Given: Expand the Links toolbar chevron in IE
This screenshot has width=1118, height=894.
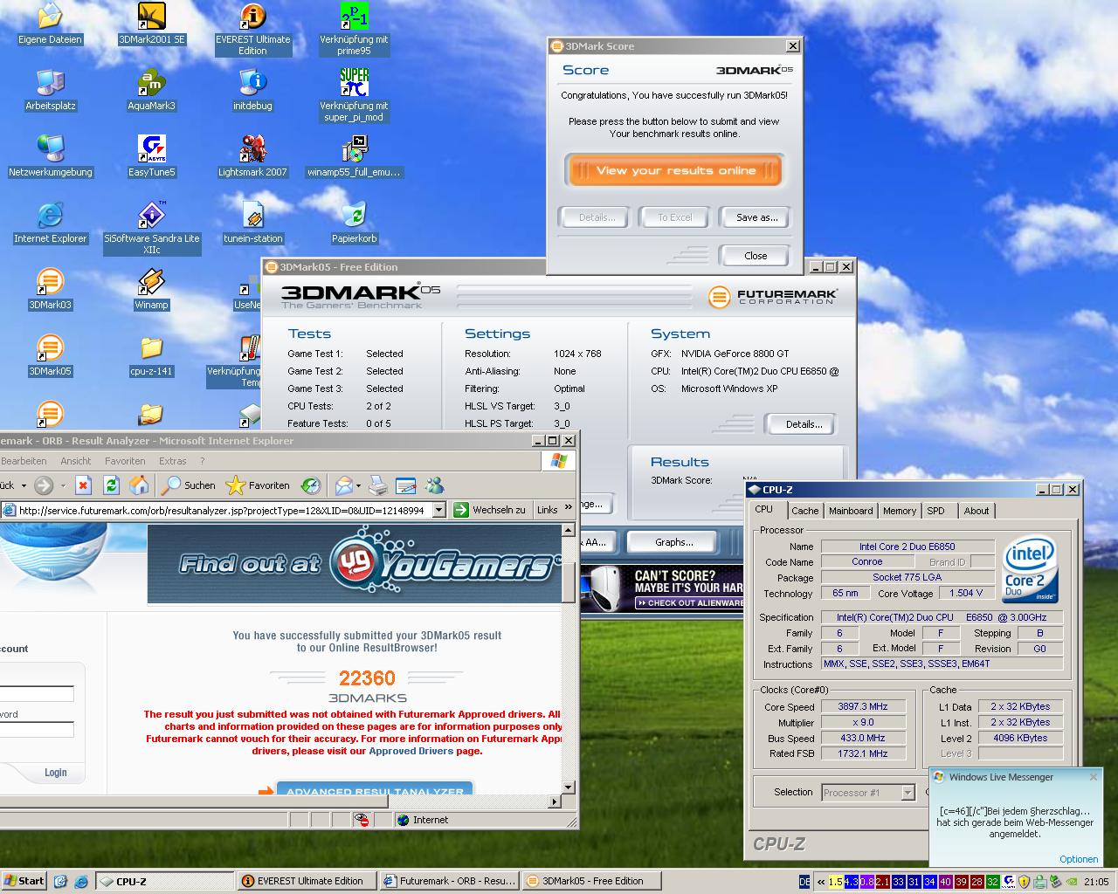Looking at the screenshot, I should [x=569, y=506].
